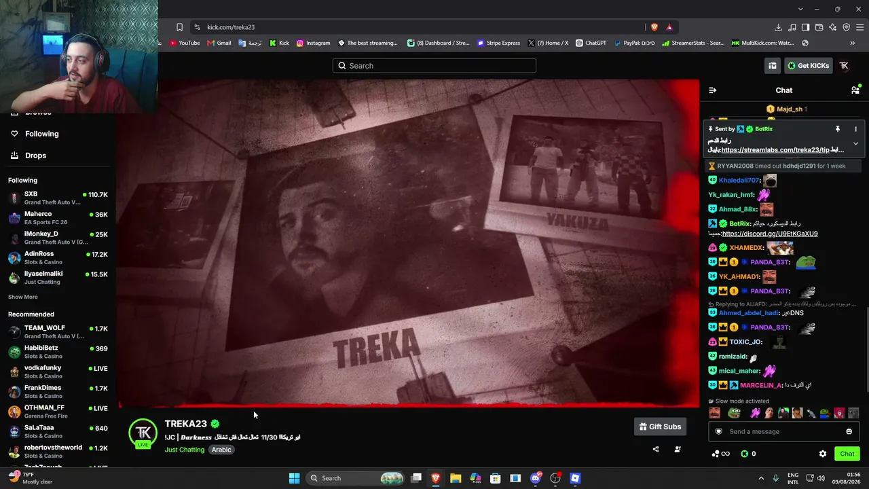Screen dimensions: 869x489
Task: Click the Kick search field
Action: click(x=434, y=66)
